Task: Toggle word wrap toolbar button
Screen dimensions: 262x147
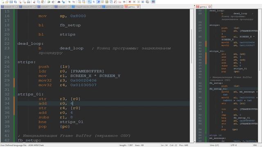Action: [x=89, y=2]
